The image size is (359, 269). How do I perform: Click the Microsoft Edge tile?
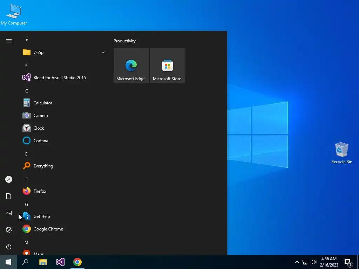tap(131, 65)
